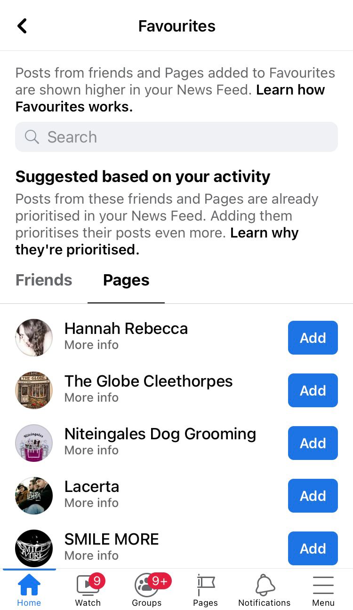This screenshot has height=610, width=353.
Task: Add The Globe Cleethorpes to Favourites
Action: tap(313, 390)
